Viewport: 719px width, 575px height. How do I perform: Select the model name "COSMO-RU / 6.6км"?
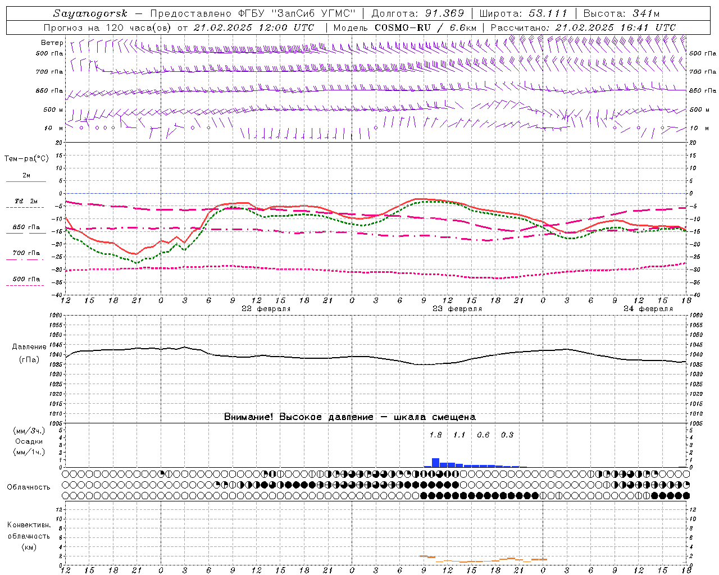[x=426, y=28]
